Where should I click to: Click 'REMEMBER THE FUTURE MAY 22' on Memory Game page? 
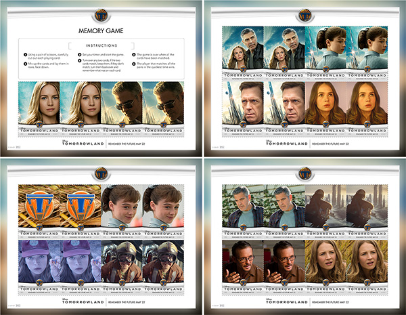pos(127,144)
